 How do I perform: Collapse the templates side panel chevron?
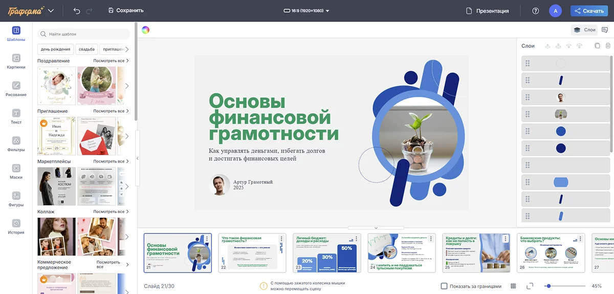(x=137, y=158)
